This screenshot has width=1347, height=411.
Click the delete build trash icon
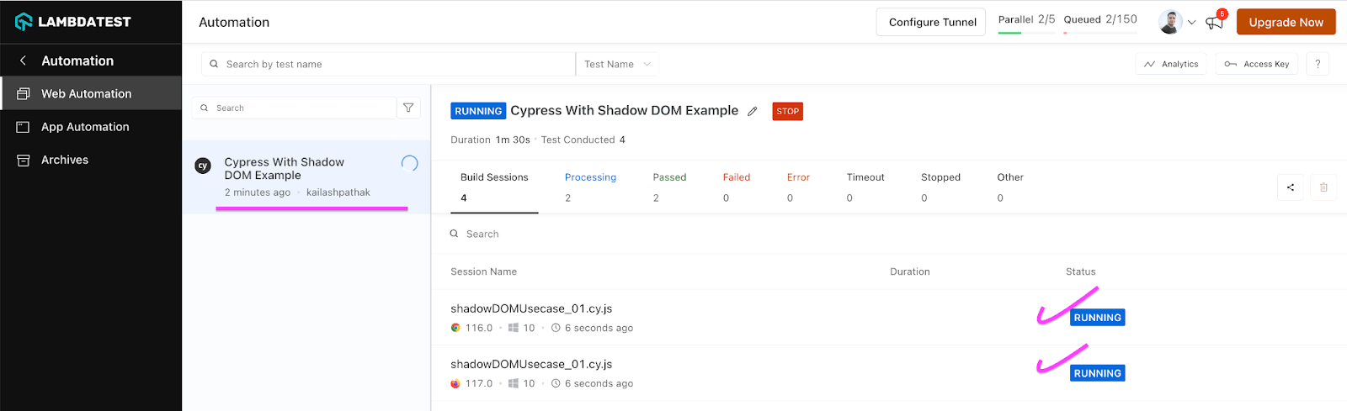point(1323,187)
